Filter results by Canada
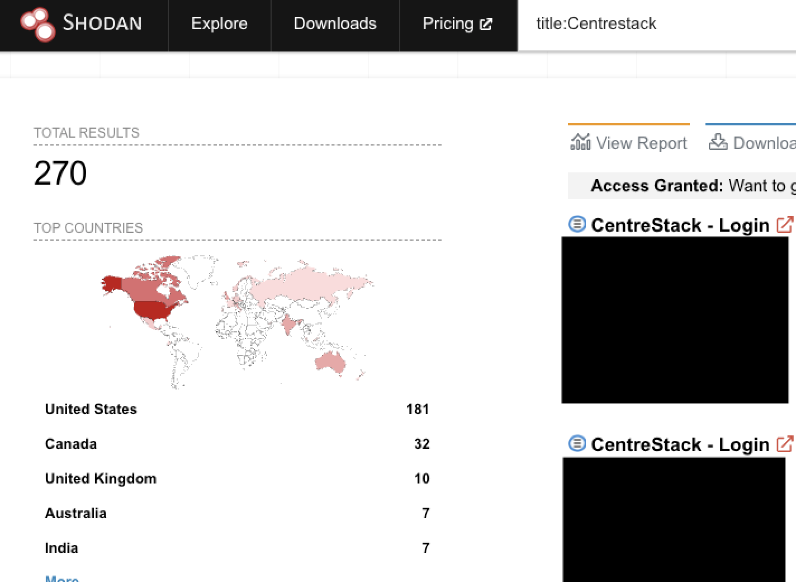This screenshot has width=796, height=582. coord(71,444)
